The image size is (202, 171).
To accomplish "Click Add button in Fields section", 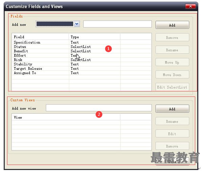I will (172, 25).
